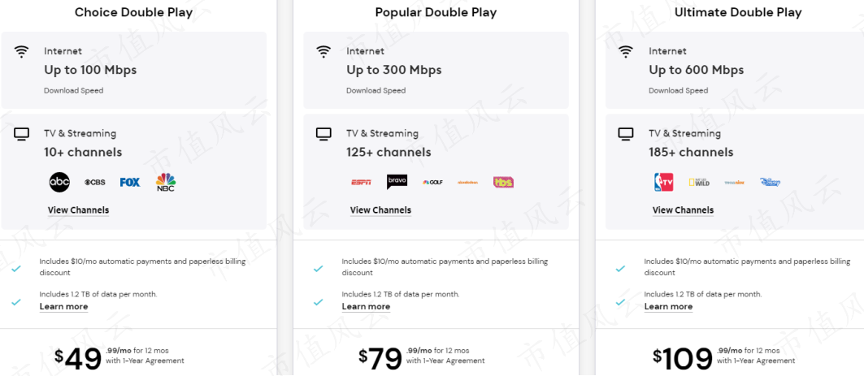Open View Channels for Choice Double Play

[78, 210]
